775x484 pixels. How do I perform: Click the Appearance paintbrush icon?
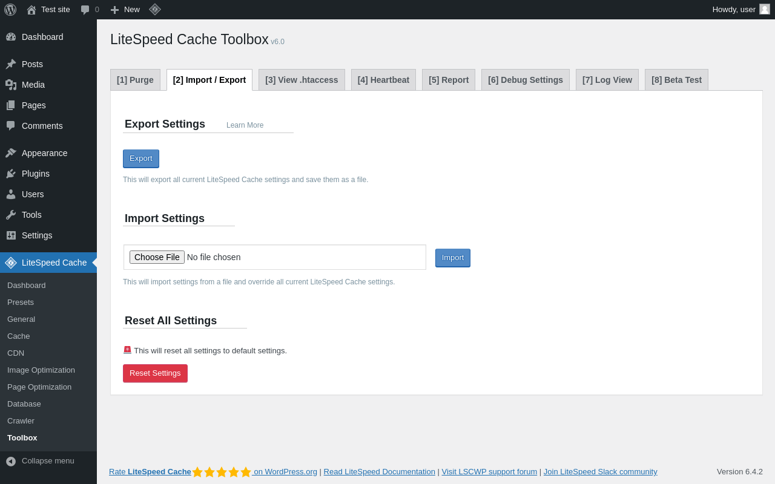coord(11,153)
